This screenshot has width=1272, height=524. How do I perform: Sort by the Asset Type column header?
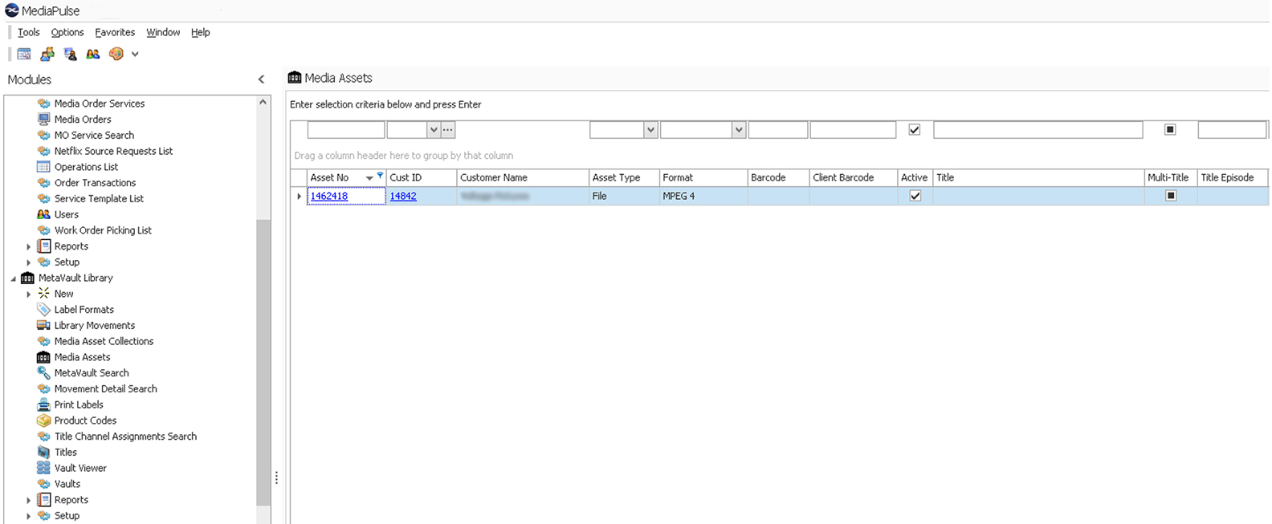(x=624, y=177)
